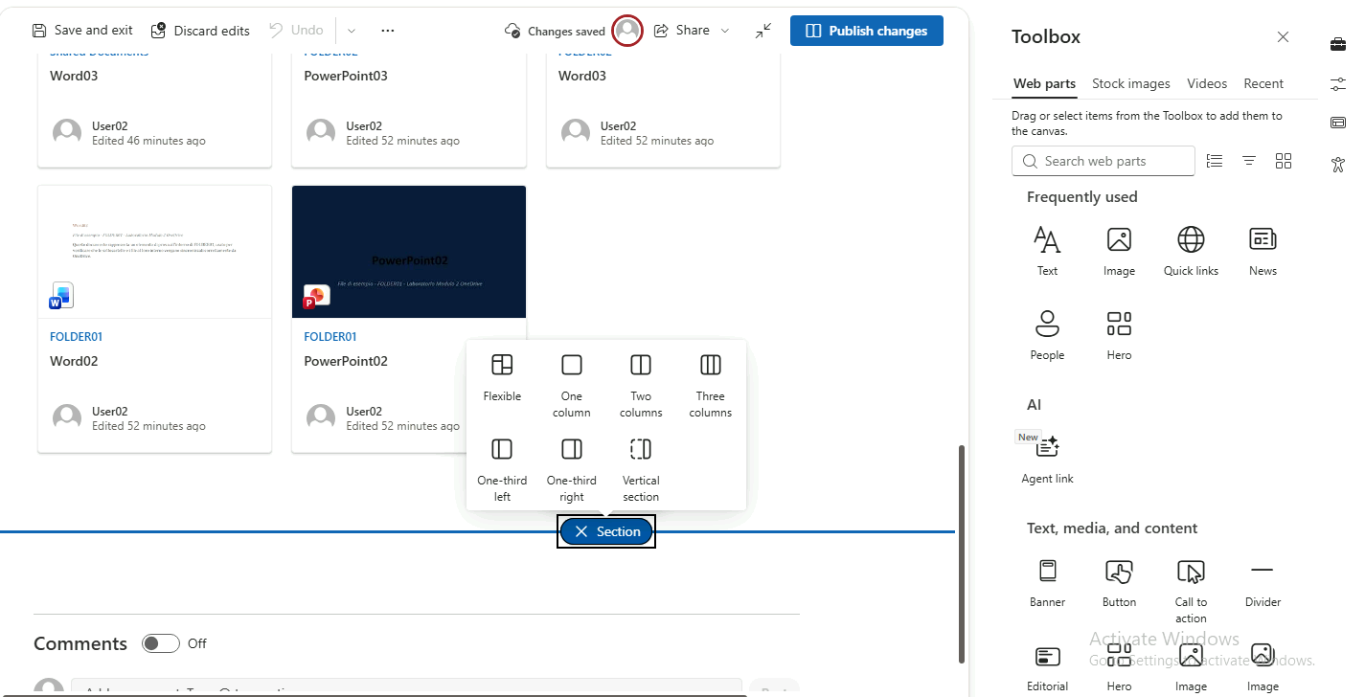The image size is (1365, 697).
Task: Add the Hero web part from Frequently used
Action: tap(1119, 335)
